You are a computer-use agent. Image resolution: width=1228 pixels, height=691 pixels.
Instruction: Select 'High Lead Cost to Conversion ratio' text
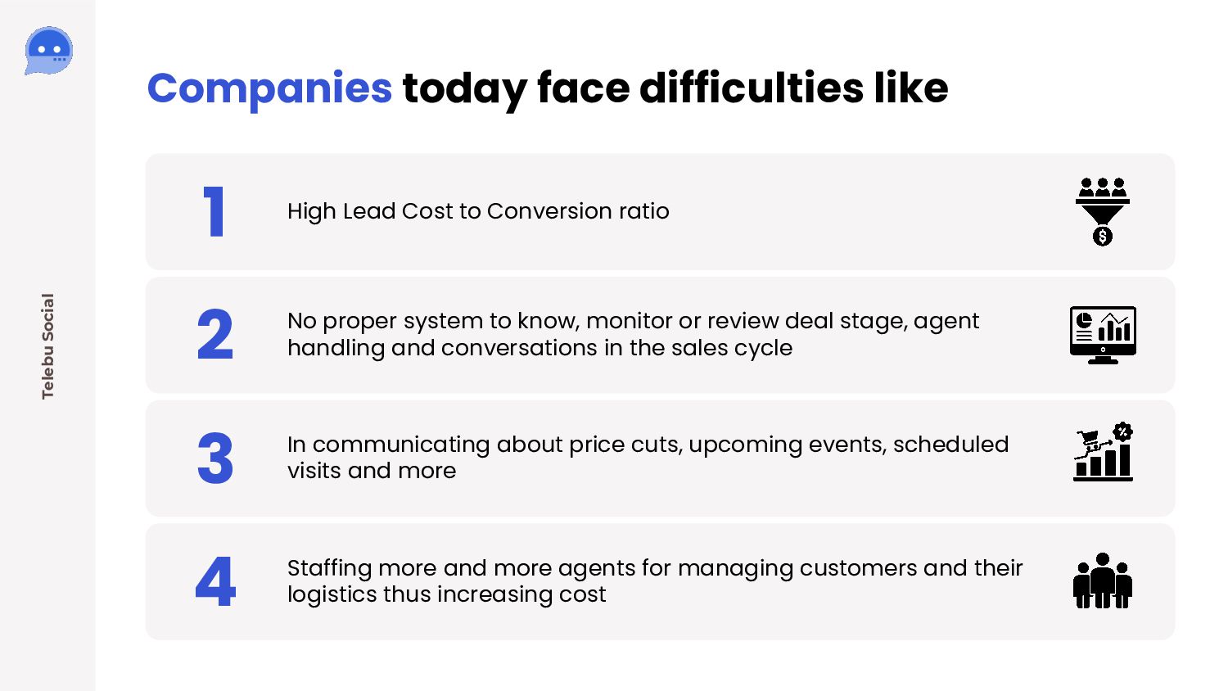pos(478,211)
